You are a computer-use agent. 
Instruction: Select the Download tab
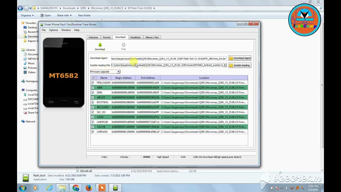[120, 37]
